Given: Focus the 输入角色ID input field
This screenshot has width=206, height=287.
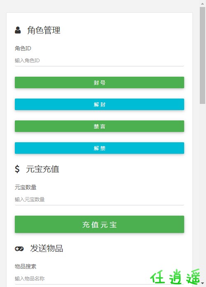Looking at the screenshot, I should [x=99, y=61].
